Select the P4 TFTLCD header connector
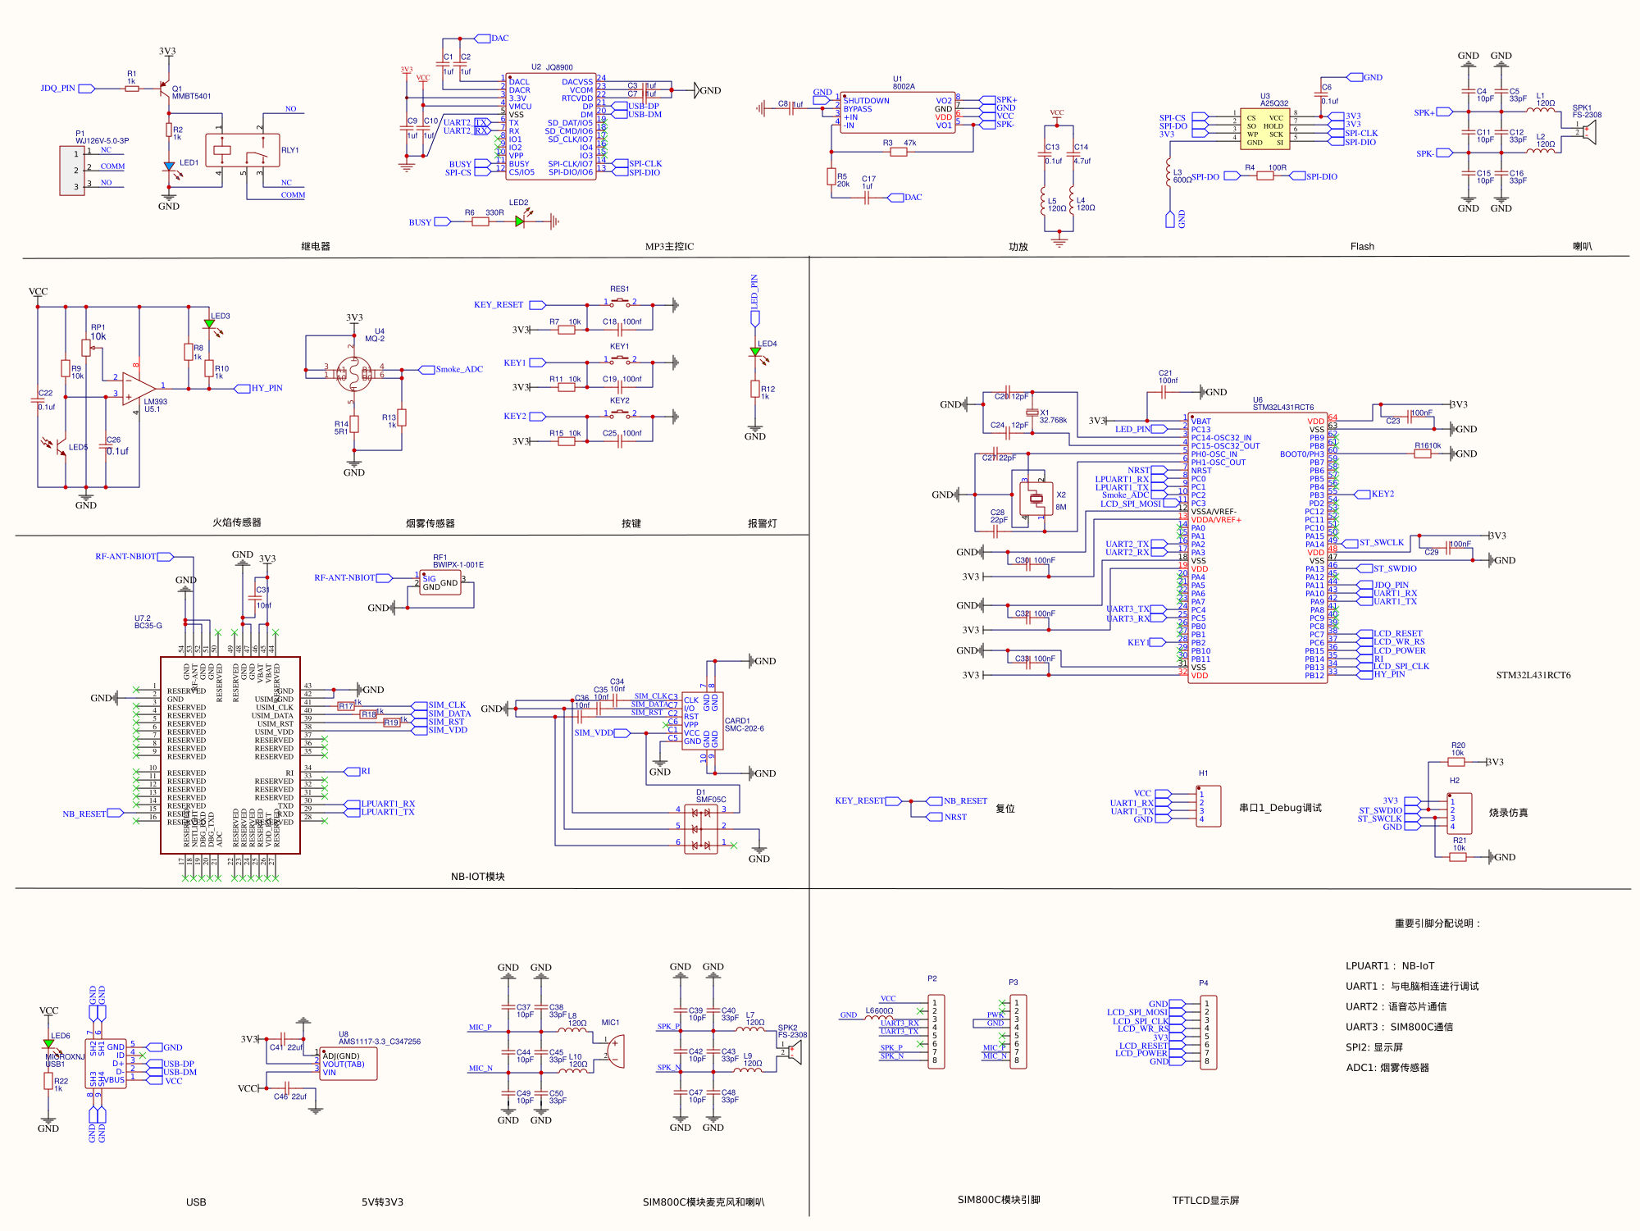This screenshot has width=1640, height=1231. (x=1208, y=1032)
